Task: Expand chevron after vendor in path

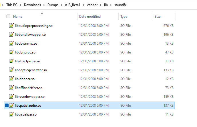Action: pos(101,5)
